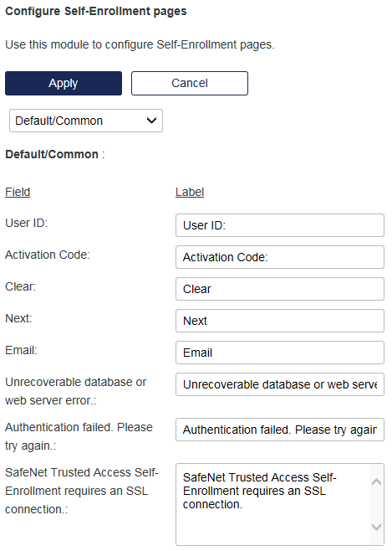Sort by the Field column header
Image resolution: width=392 pixels, height=551 pixels.
18,192
